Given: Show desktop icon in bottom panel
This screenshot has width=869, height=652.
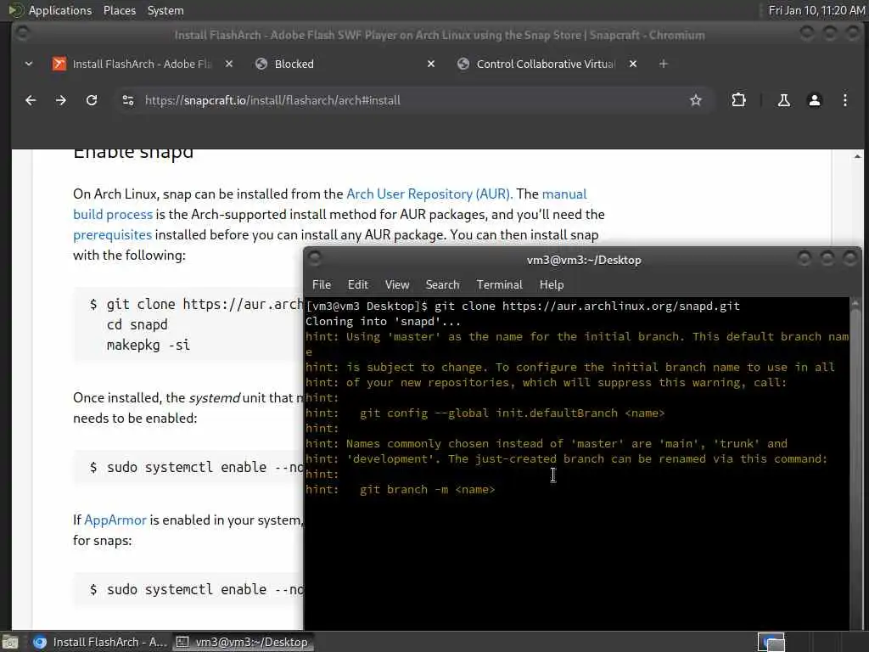Looking at the screenshot, I should click(x=10, y=642).
